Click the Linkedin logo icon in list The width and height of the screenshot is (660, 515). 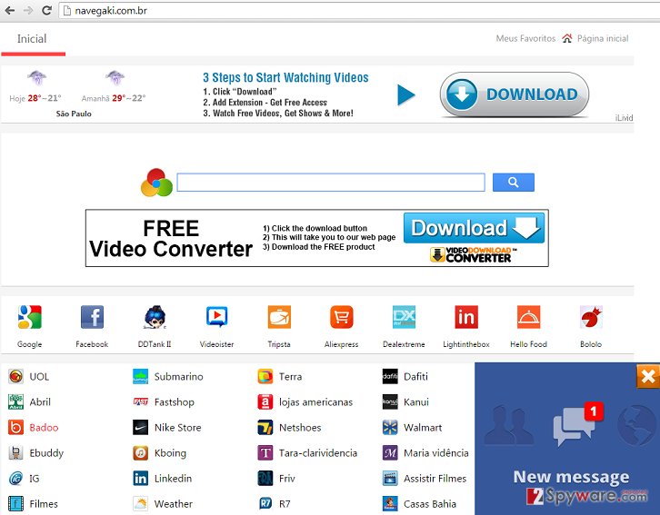[140, 479]
